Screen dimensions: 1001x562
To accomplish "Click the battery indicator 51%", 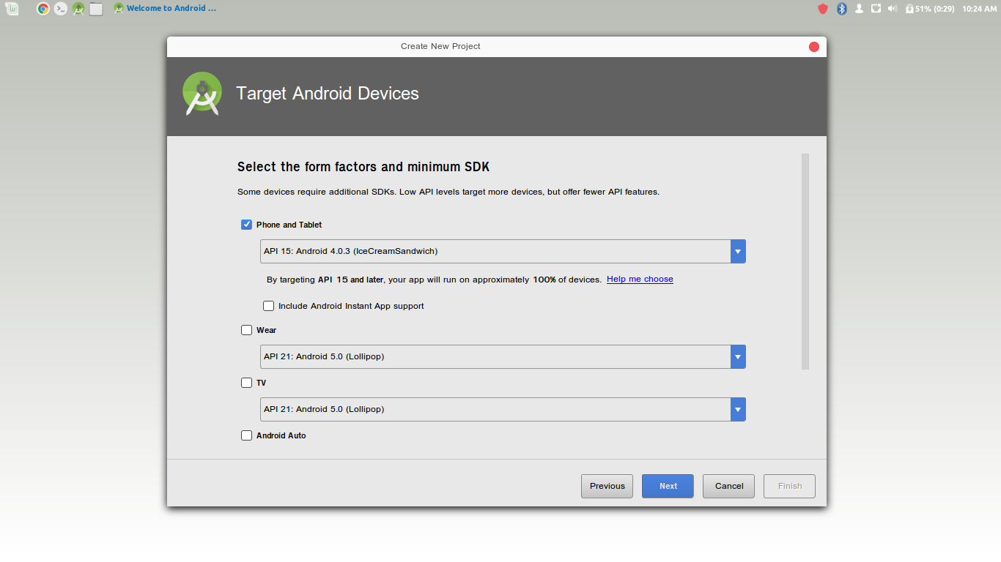I will (x=930, y=9).
